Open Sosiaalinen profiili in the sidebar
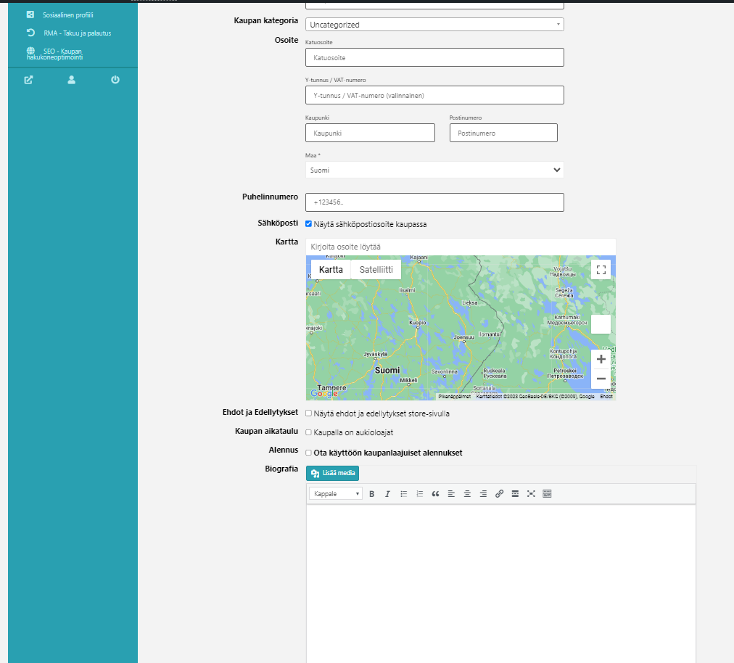734x663 pixels. (x=68, y=15)
